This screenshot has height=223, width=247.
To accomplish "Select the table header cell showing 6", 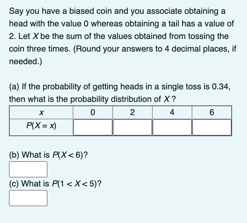I will point(212,112).
